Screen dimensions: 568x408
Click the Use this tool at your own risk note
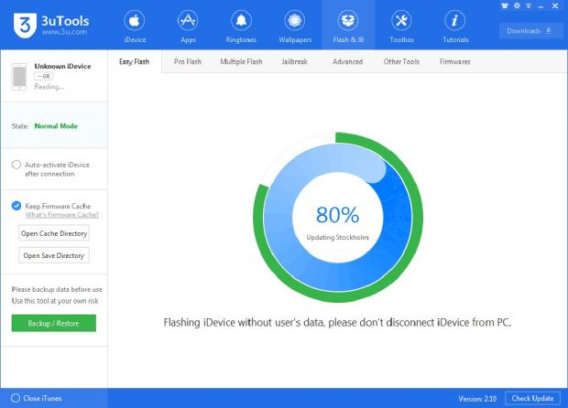[55, 301]
